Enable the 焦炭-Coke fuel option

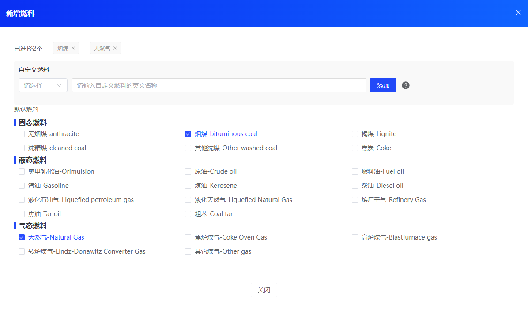[x=355, y=148]
